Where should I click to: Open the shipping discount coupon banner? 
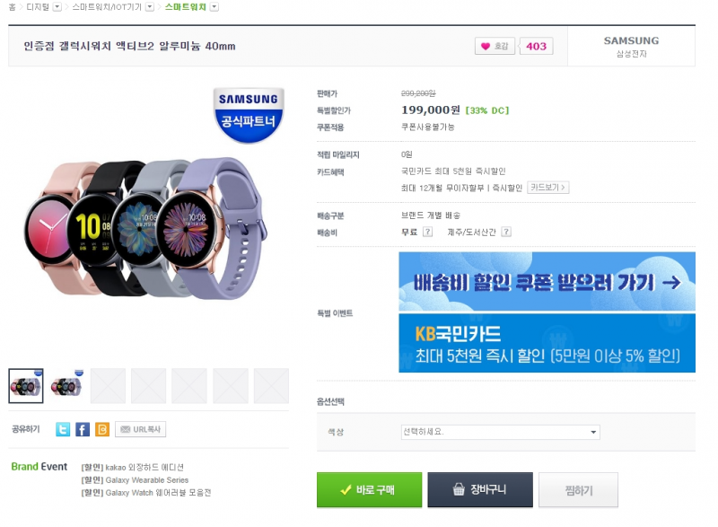pos(547,282)
